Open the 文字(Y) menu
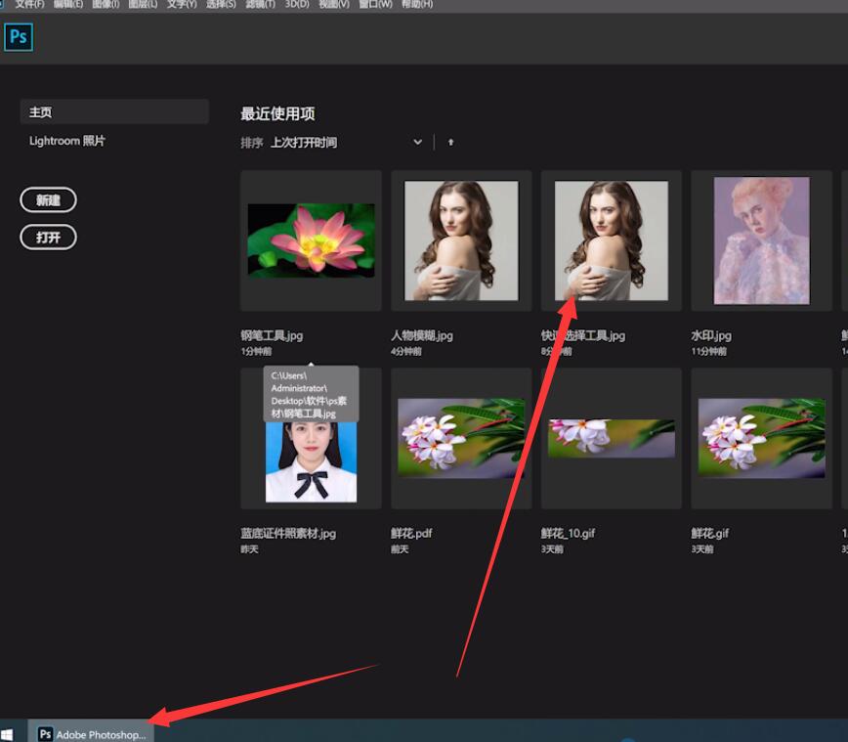 (182, 4)
